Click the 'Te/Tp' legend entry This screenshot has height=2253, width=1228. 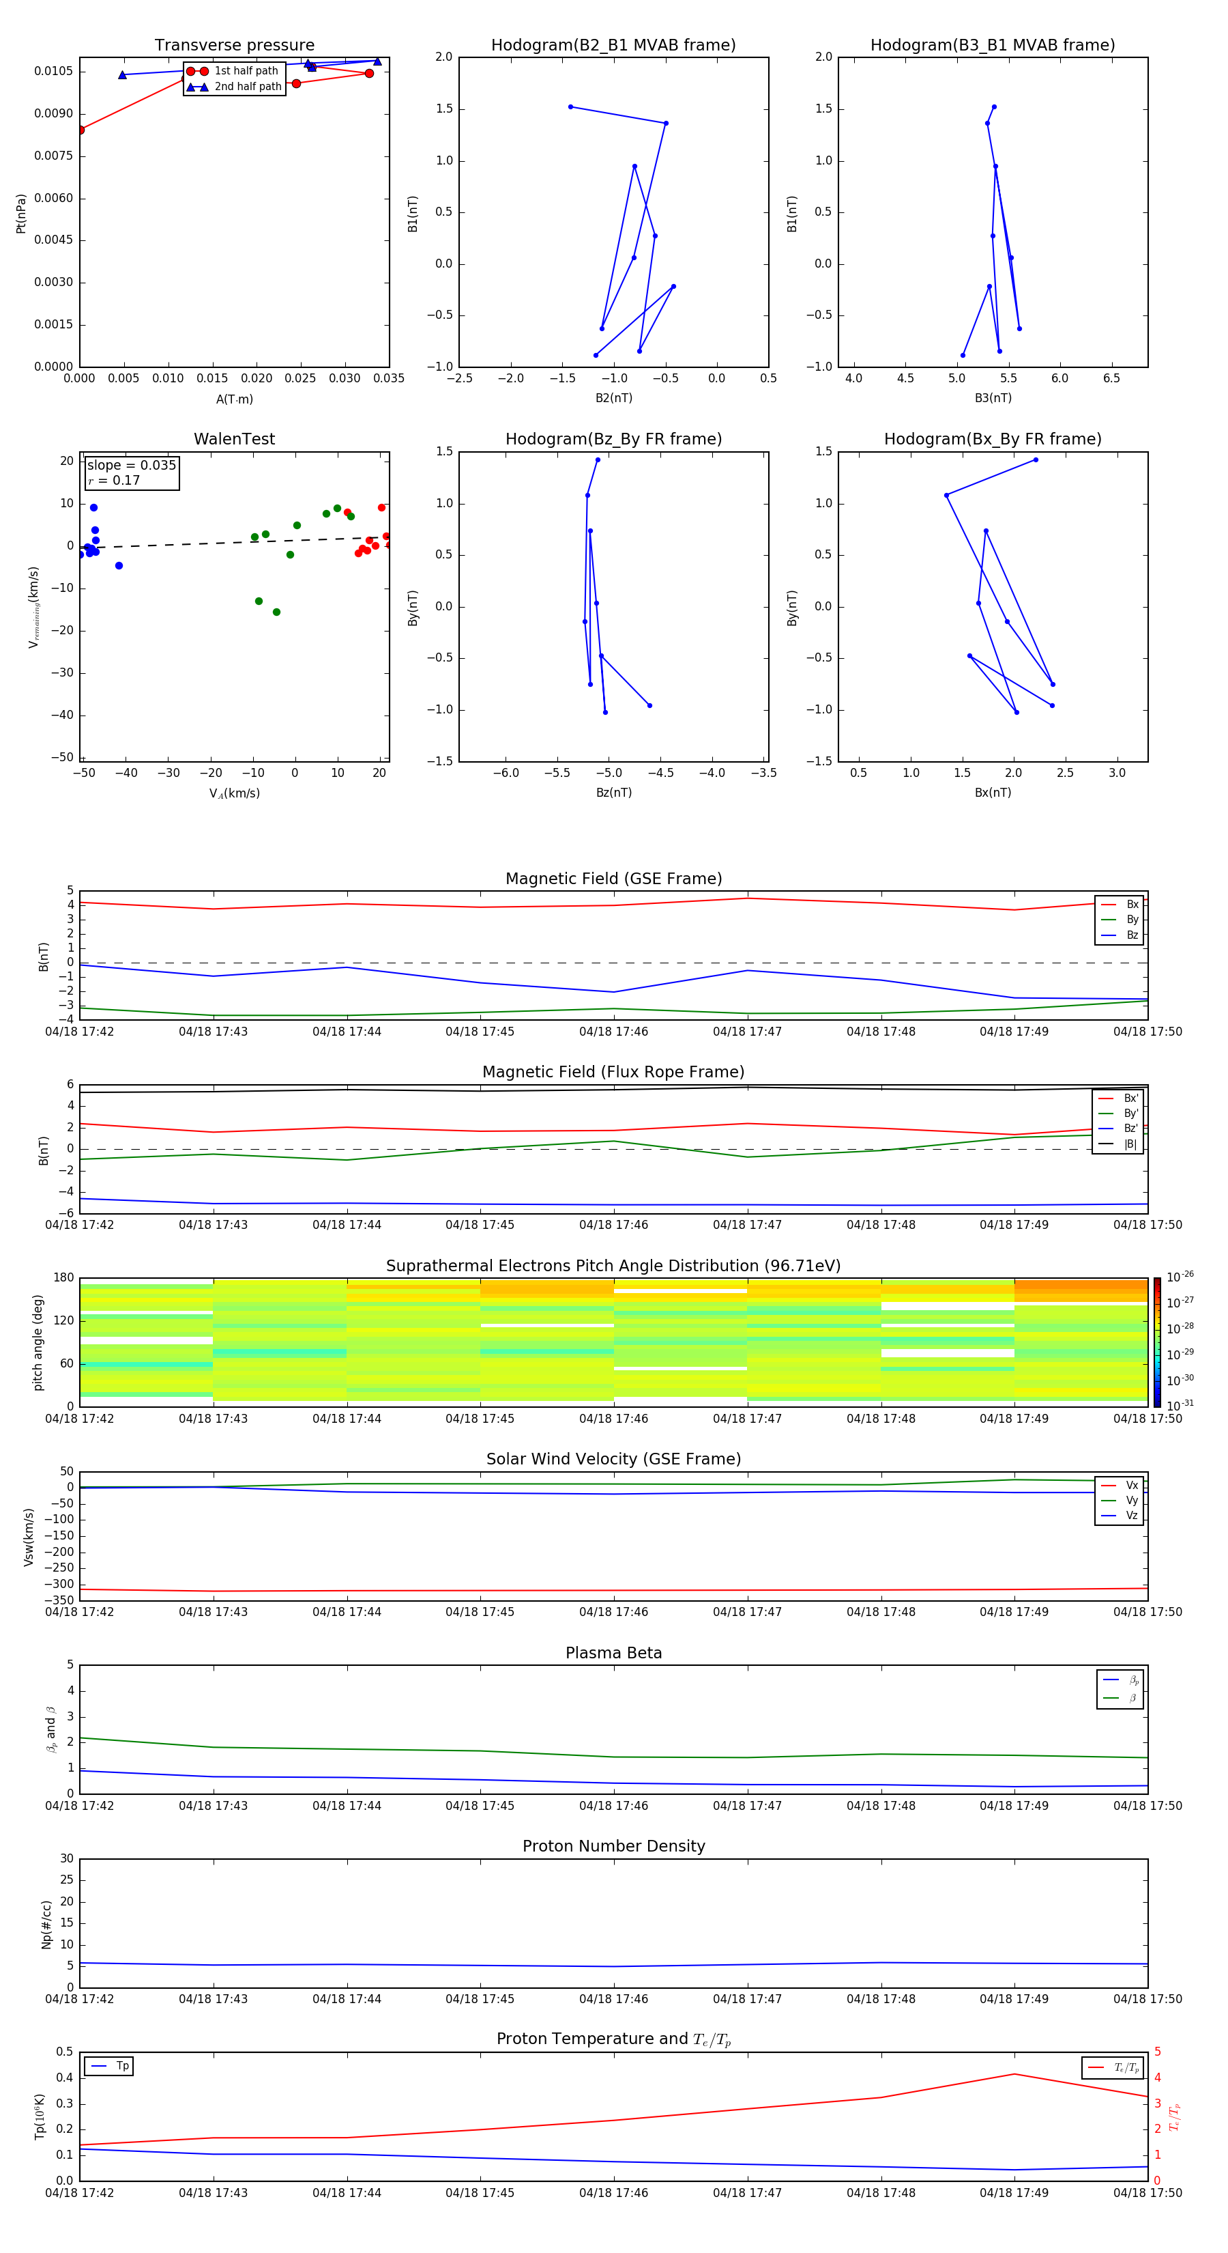click(x=1113, y=2067)
